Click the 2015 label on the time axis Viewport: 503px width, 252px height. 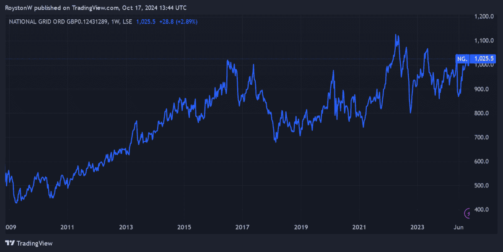pos(184,228)
